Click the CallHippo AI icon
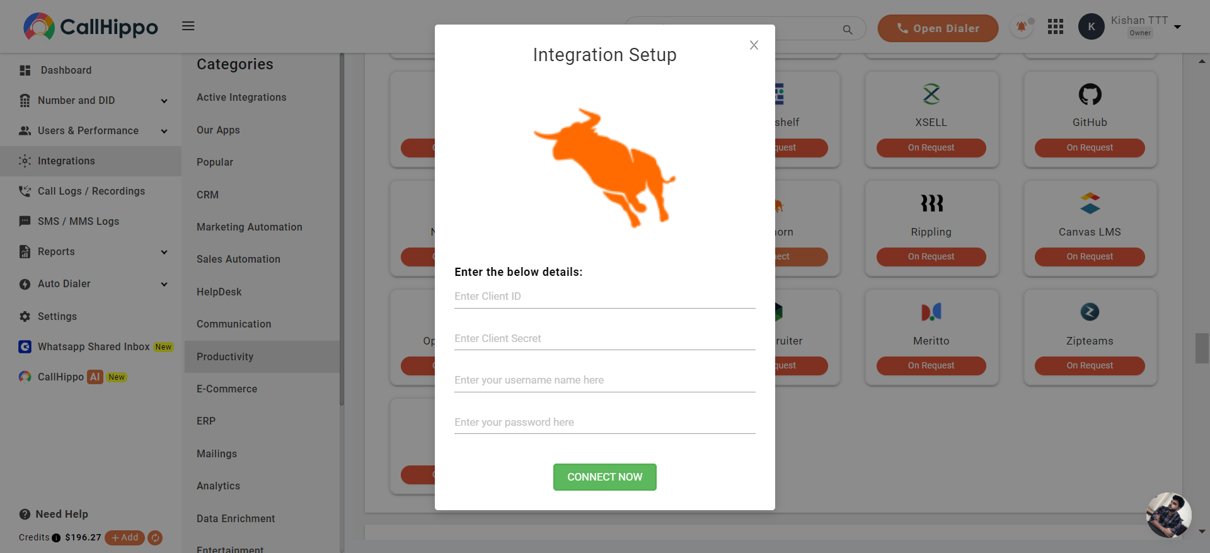The image size is (1210, 553). (25, 377)
